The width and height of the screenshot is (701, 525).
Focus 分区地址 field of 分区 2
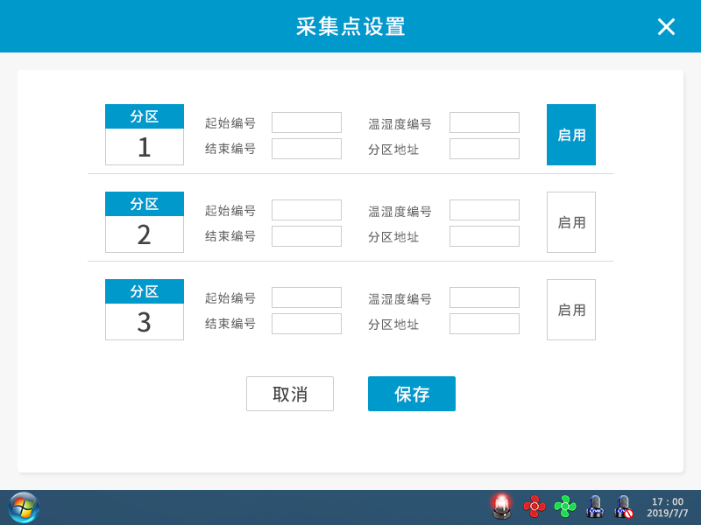click(x=485, y=236)
